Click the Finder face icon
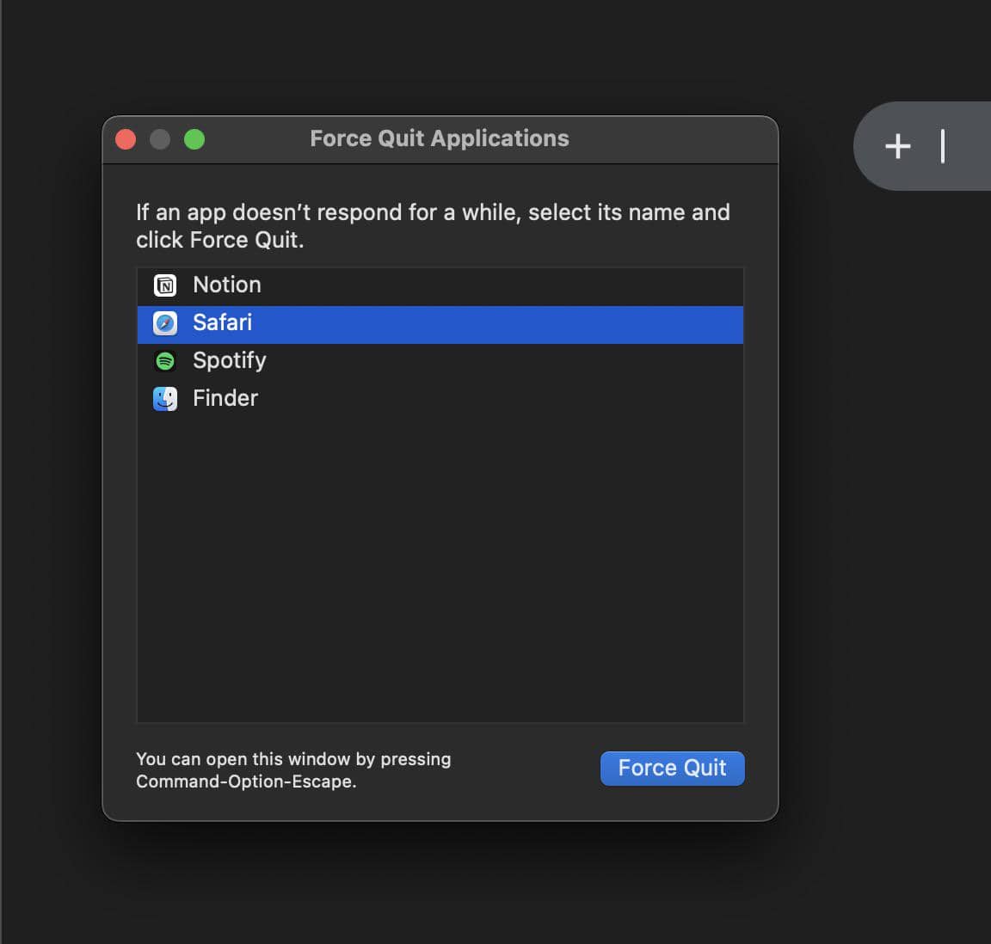 [164, 399]
